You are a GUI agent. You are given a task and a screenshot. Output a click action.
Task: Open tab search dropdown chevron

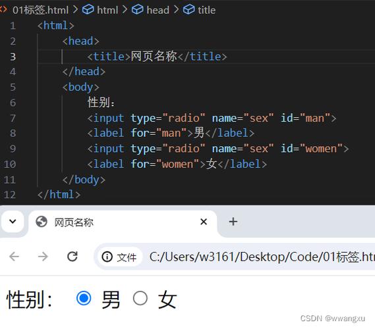tap(13, 221)
